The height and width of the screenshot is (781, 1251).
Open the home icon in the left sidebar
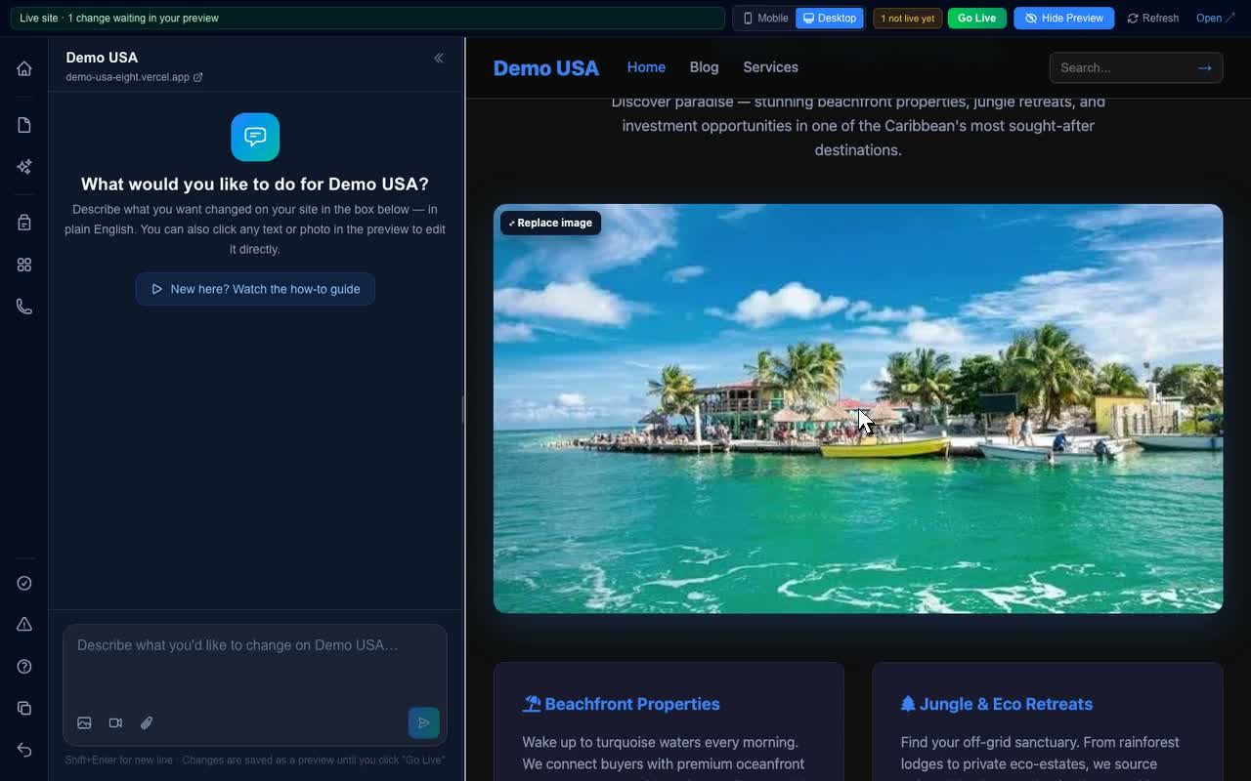coord(24,68)
